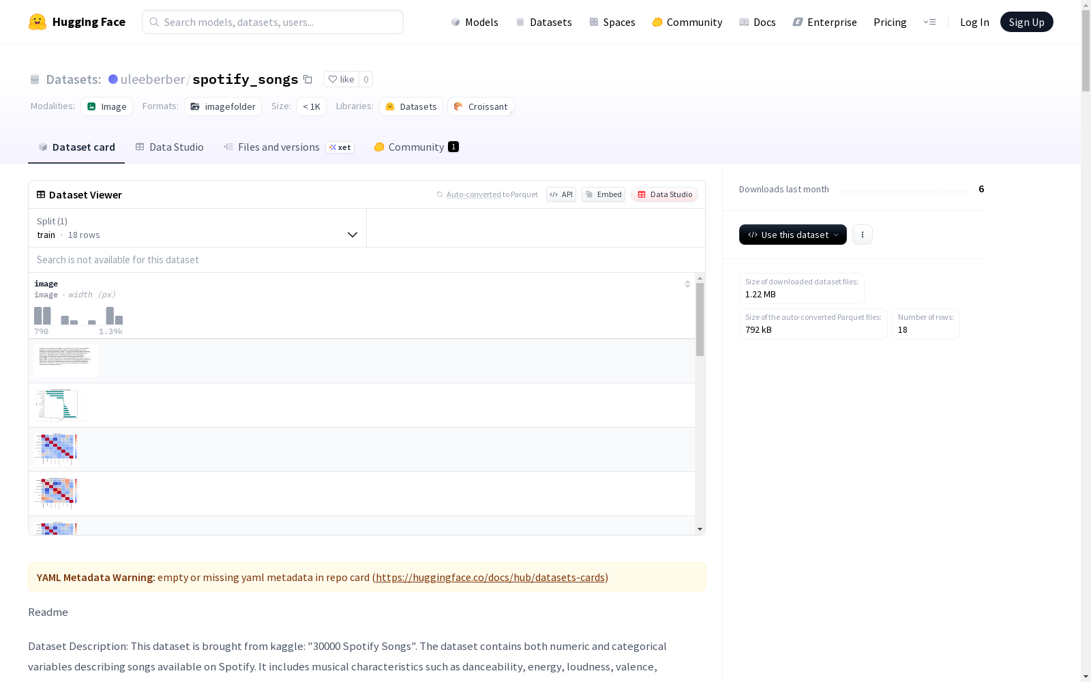Select the size under 1K tag

click(312, 106)
